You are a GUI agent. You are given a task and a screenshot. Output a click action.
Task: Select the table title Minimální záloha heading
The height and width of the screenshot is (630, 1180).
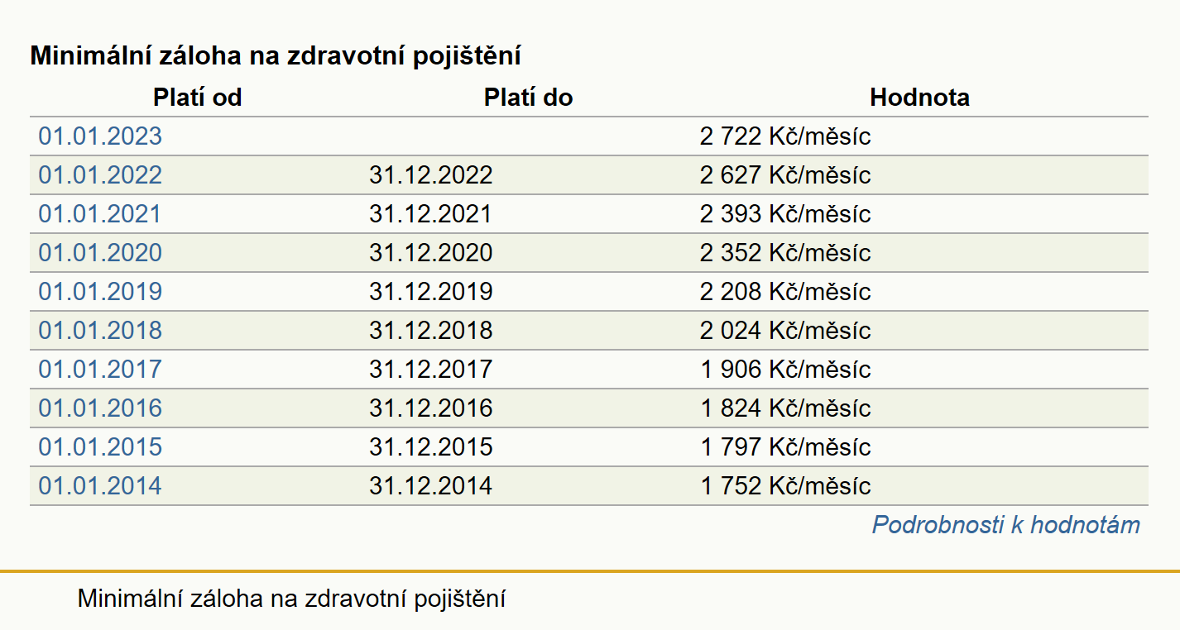(x=276, y=57)
